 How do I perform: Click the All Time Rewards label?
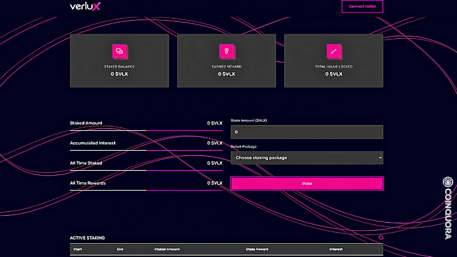click(x=88, y=183)
